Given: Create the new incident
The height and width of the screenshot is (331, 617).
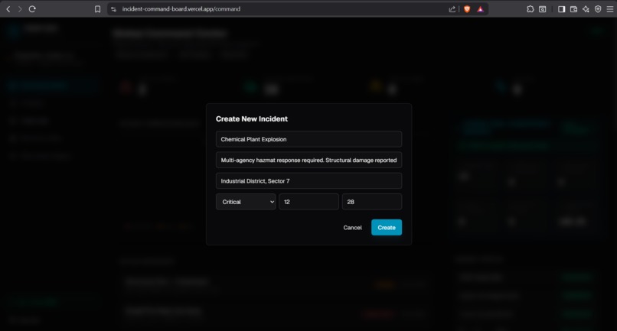Looking at the screenshot, I should click(x=387, y=228).
